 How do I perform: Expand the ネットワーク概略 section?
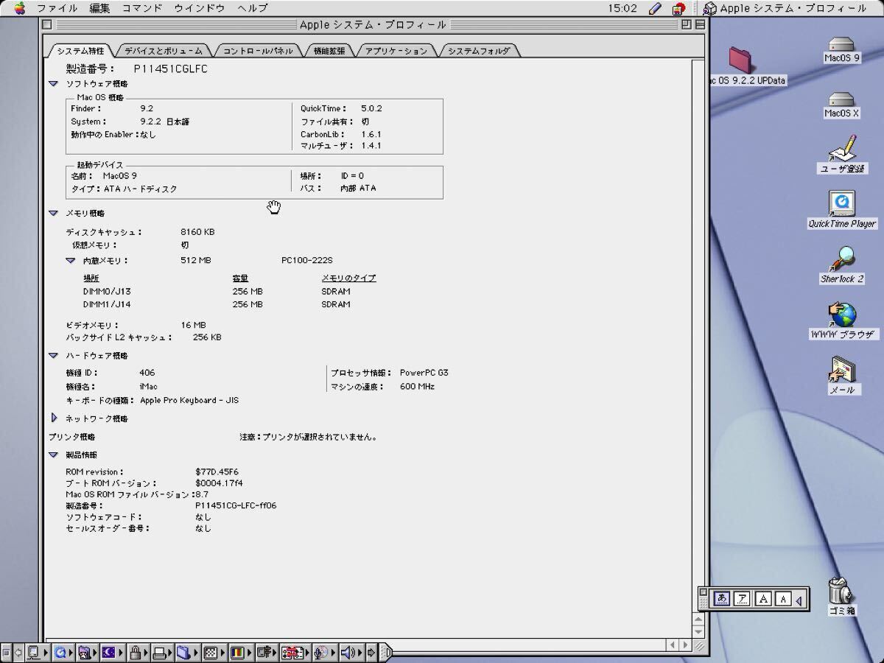(54, 418)
